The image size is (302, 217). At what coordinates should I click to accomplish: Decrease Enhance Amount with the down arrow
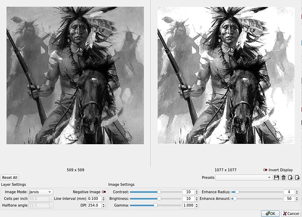pos(297,200)
